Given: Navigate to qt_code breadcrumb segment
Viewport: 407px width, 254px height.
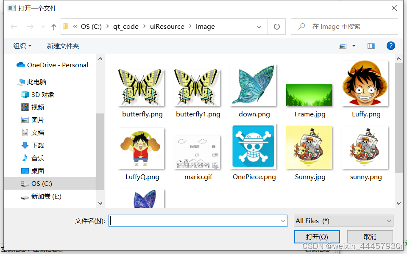Looking at the screenshot, I should click(x=126, y=26).
